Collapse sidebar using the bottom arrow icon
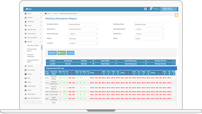Viewport: 202px width, 114px height. tap(33, 102)
